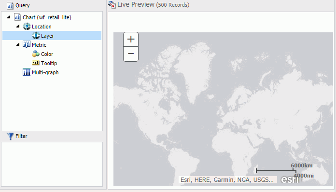This screenshot has width=336, height=192.
Task: Click the Live Preview header icon
Action: point(112,4)
